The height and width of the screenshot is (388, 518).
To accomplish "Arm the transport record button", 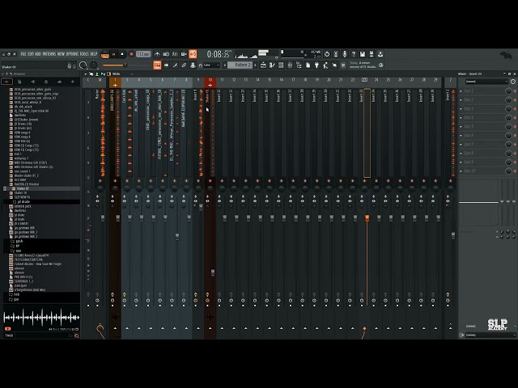I will (x=131, y=54).
